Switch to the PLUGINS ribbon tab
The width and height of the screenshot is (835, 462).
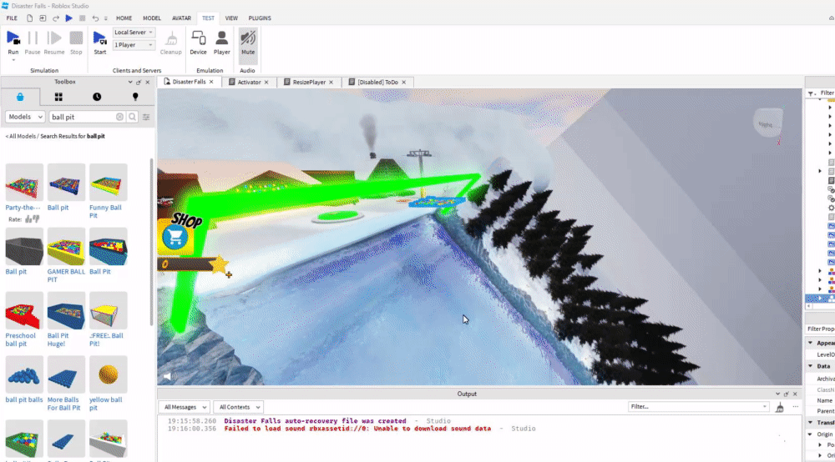coord(260,18)
